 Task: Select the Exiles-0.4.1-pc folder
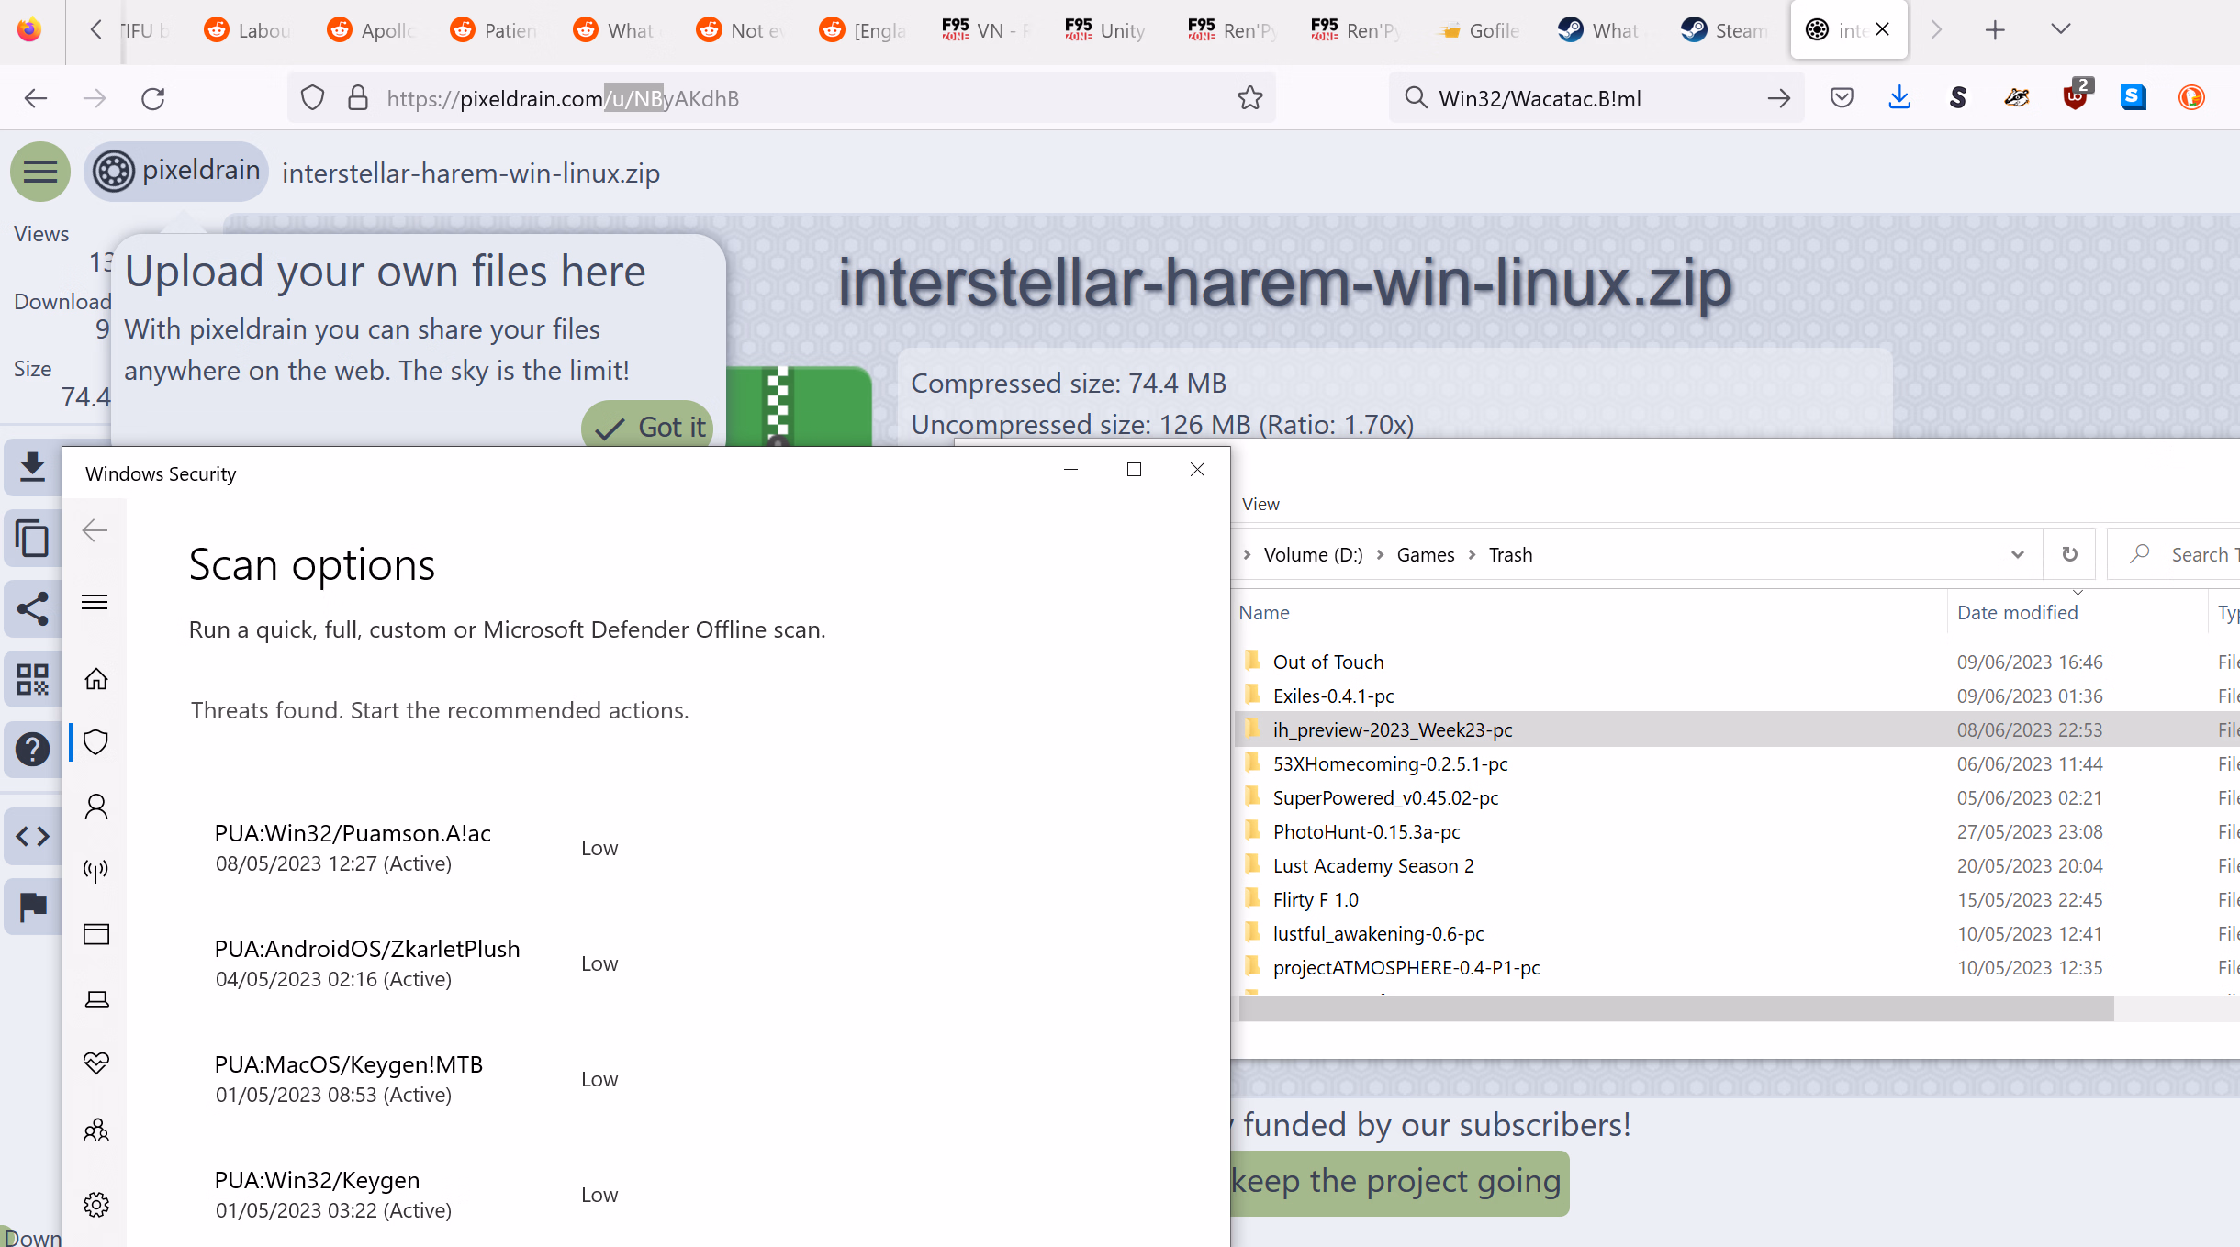[x=1334, y=696]
